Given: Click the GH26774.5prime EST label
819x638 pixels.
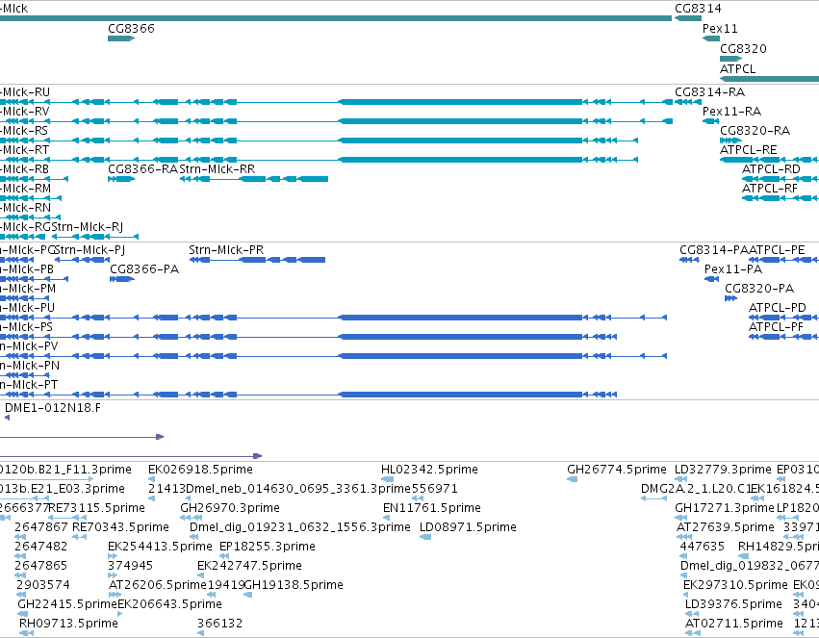Looking at the screenshot, I should (x=617, y=470).
